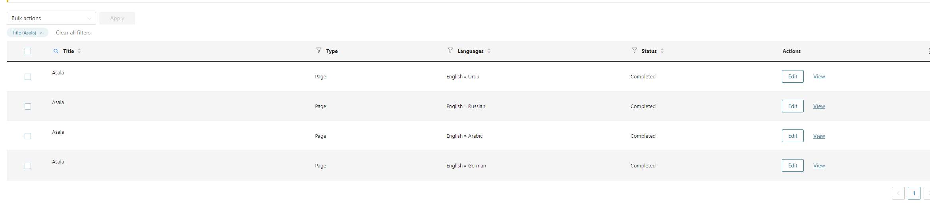The image size is (930, 209).
Task: Tick the English » German row checkbox
Action: pyautogui.click(x=28, y=166)
